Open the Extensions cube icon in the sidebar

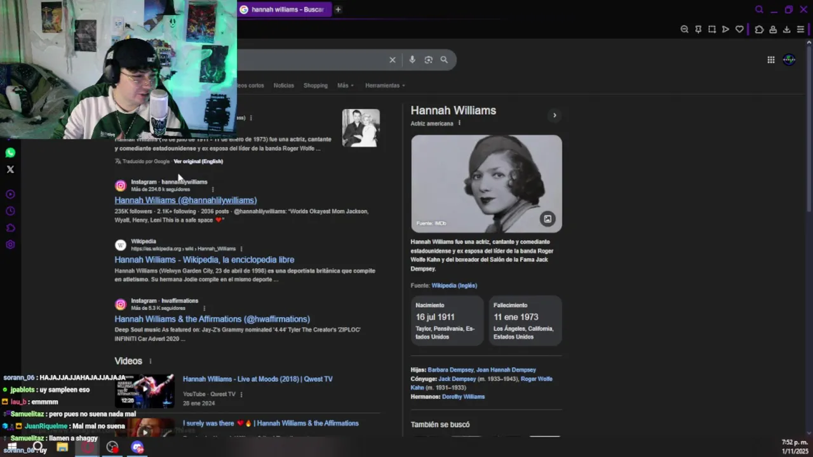10,228
